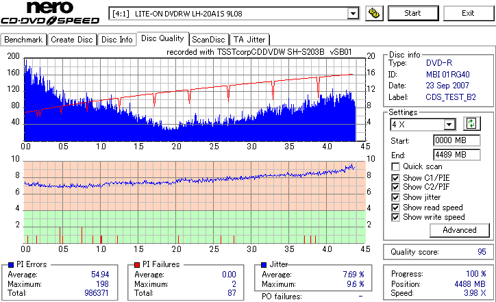Click Jitter average value 7.69 %

354,275
